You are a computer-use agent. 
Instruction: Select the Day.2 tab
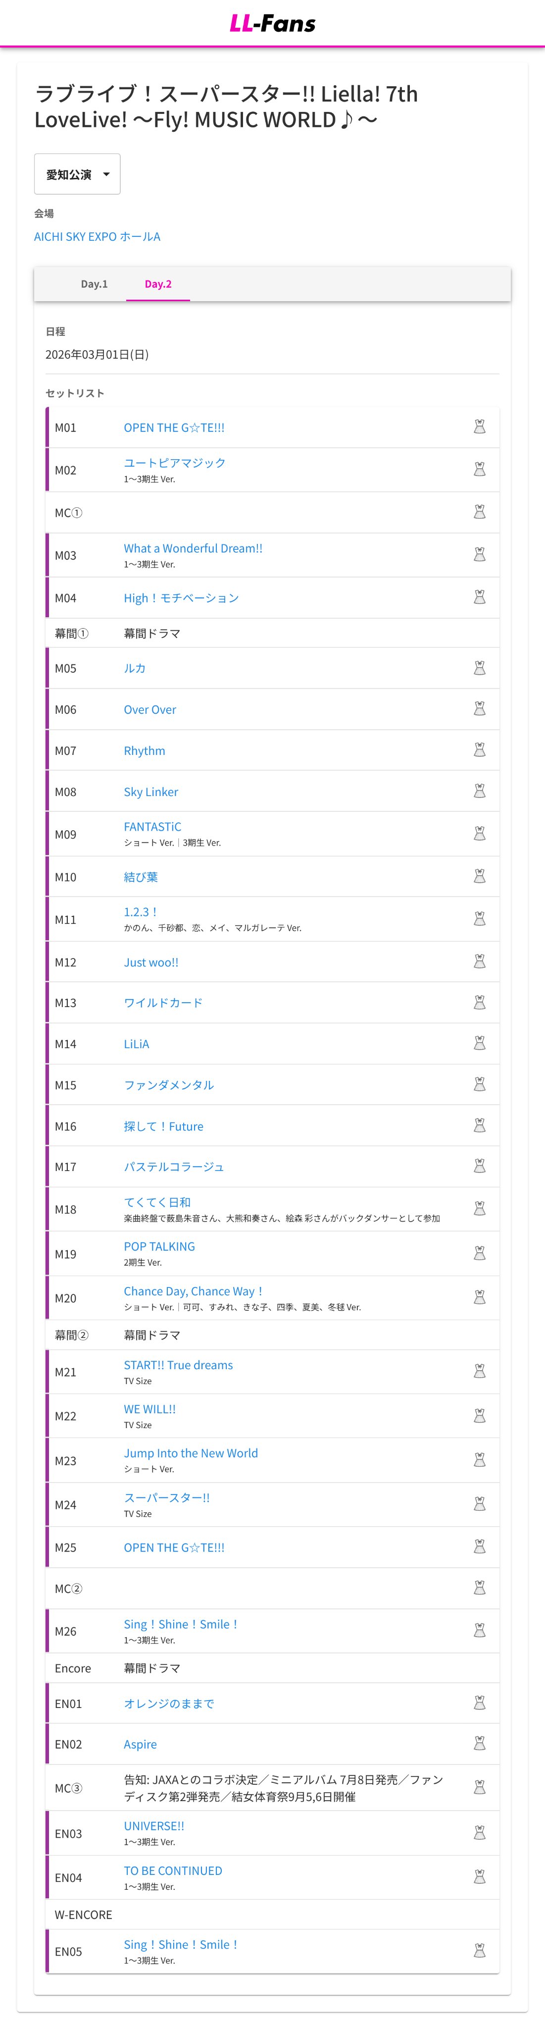coord(157,283)
